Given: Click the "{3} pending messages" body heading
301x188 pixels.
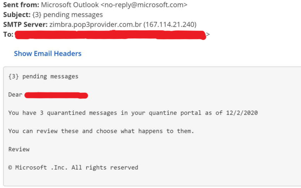Looking at the screenshot, I should coord(43,76).
